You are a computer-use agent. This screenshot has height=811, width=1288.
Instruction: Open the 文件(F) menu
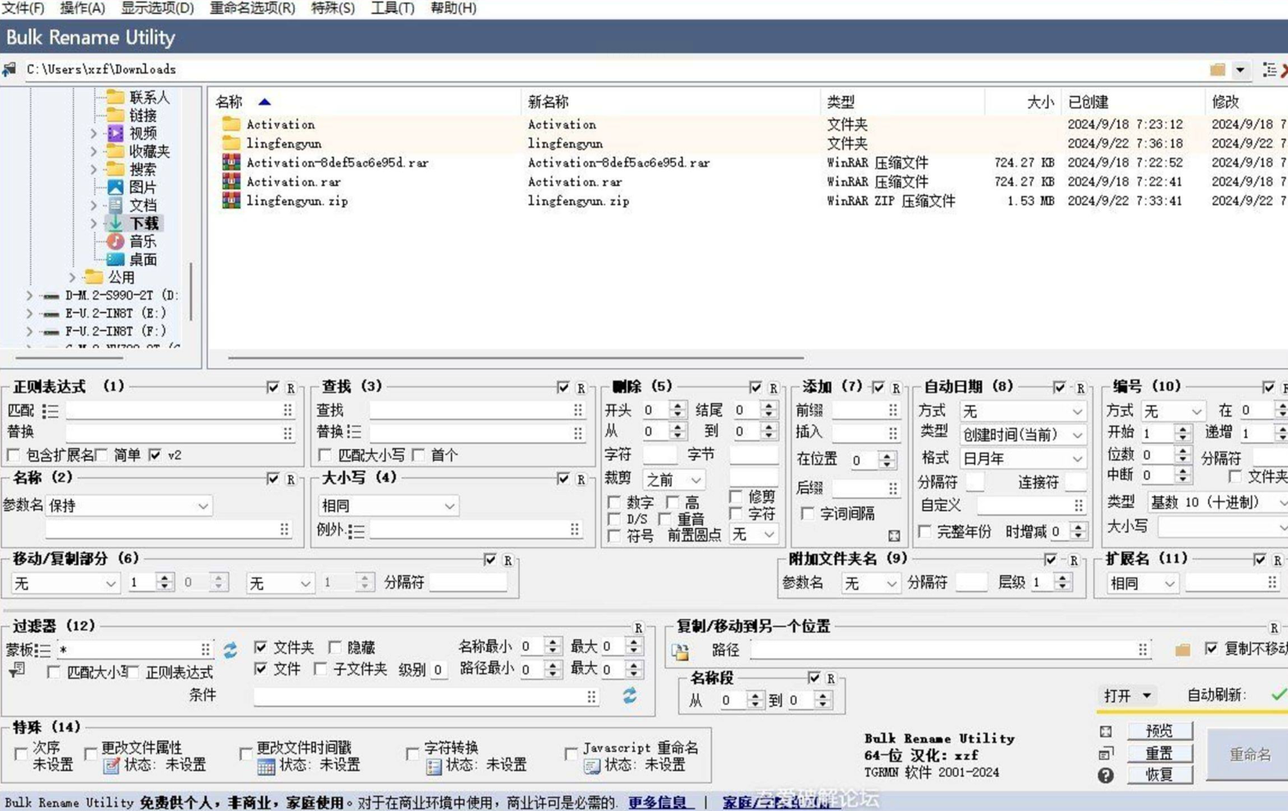point(23,8)
